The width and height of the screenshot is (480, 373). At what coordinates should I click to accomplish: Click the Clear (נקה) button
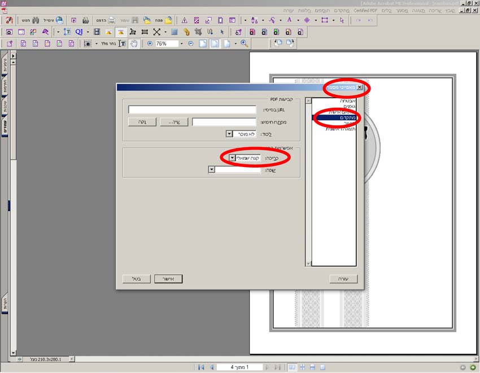(x=142, y=122)
